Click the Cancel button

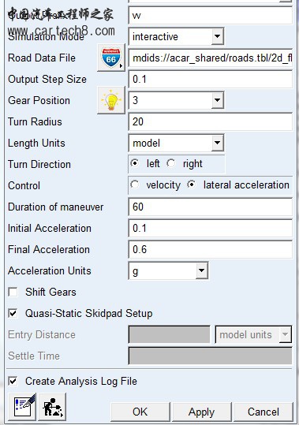coord(263,412)
